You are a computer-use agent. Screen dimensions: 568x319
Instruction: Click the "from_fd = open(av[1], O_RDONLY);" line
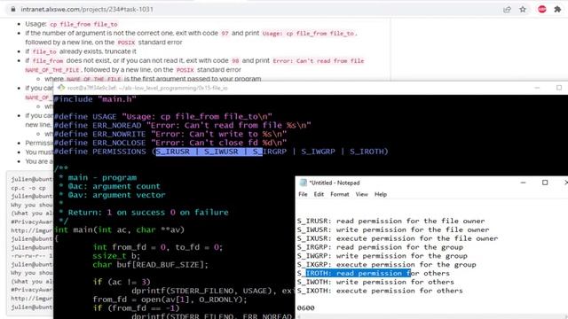(x=170, y=300)
